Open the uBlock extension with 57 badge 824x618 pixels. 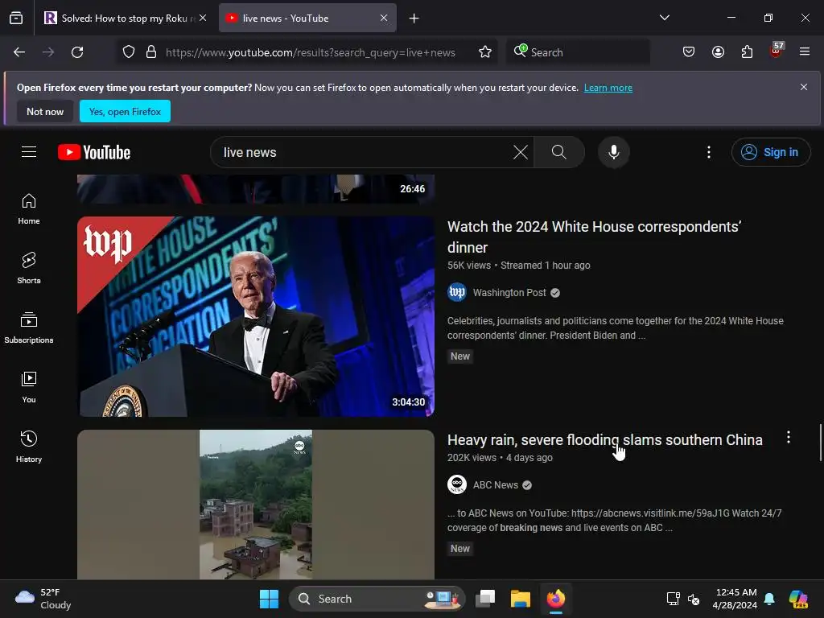(777, 51)
